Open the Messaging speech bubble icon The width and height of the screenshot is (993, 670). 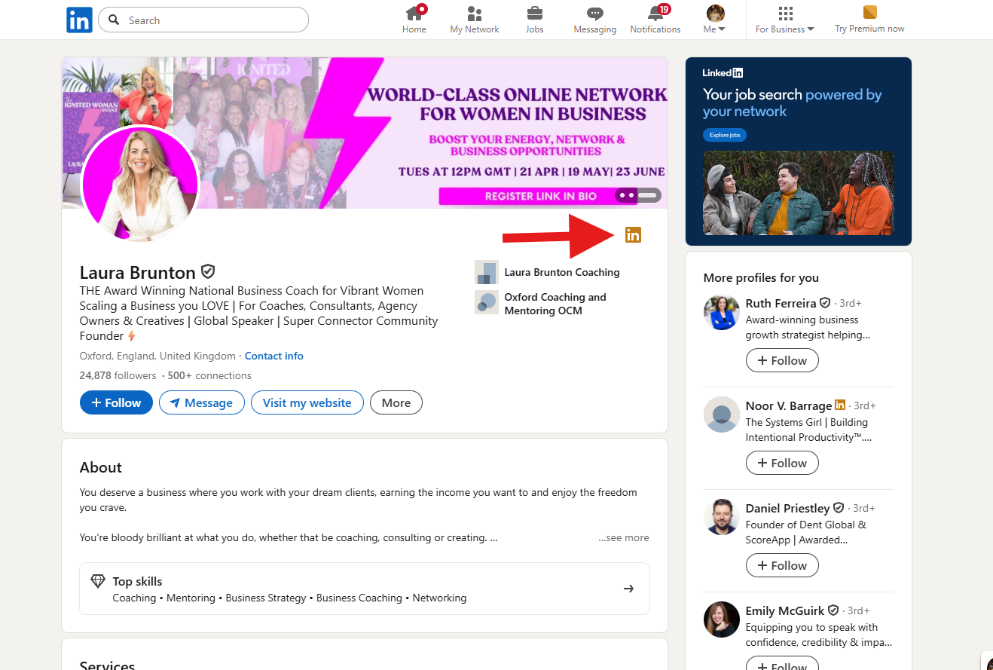tap(595, 14)
